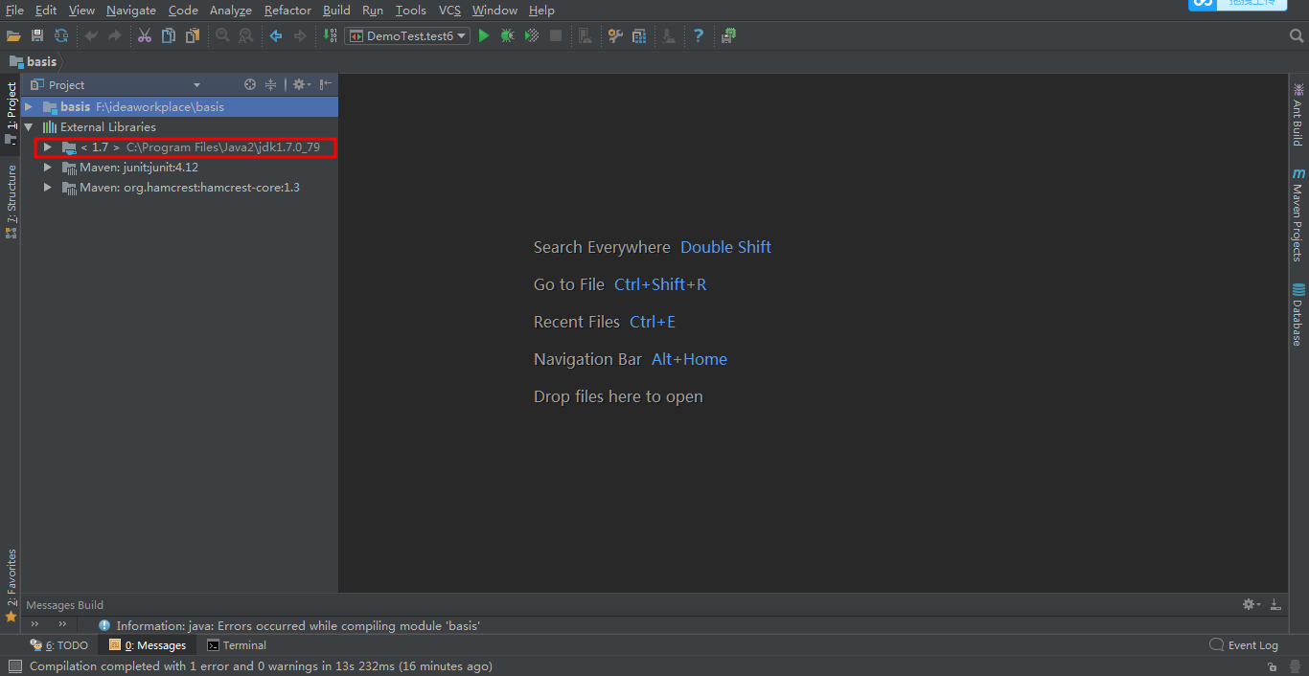Open the DemoTest.test6 run configuration dropdown
1309x676 pixels.
(x=407, y=35)
